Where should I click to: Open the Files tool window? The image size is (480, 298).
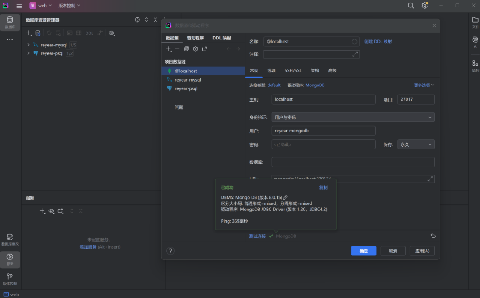tap(475, 22)
